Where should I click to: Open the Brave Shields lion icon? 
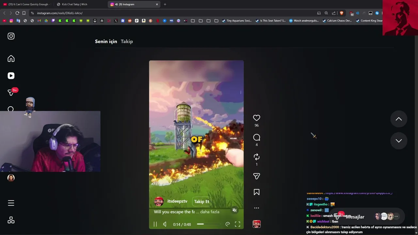342,13
